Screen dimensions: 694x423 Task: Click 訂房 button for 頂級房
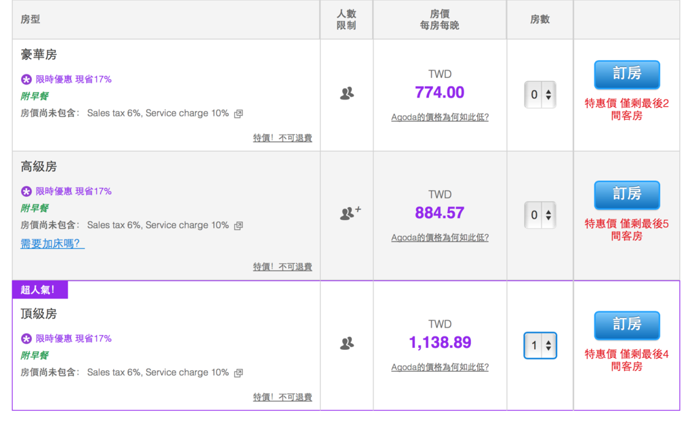pyautogui.click(x=626, y=326)
